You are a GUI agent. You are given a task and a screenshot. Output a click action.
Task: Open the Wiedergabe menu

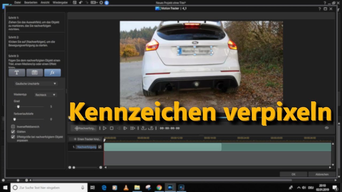[60, 2]
